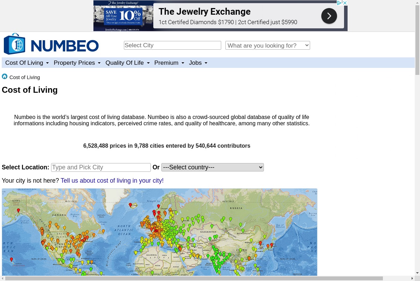Open the Cost Of Living menu

tap(27, 63)
